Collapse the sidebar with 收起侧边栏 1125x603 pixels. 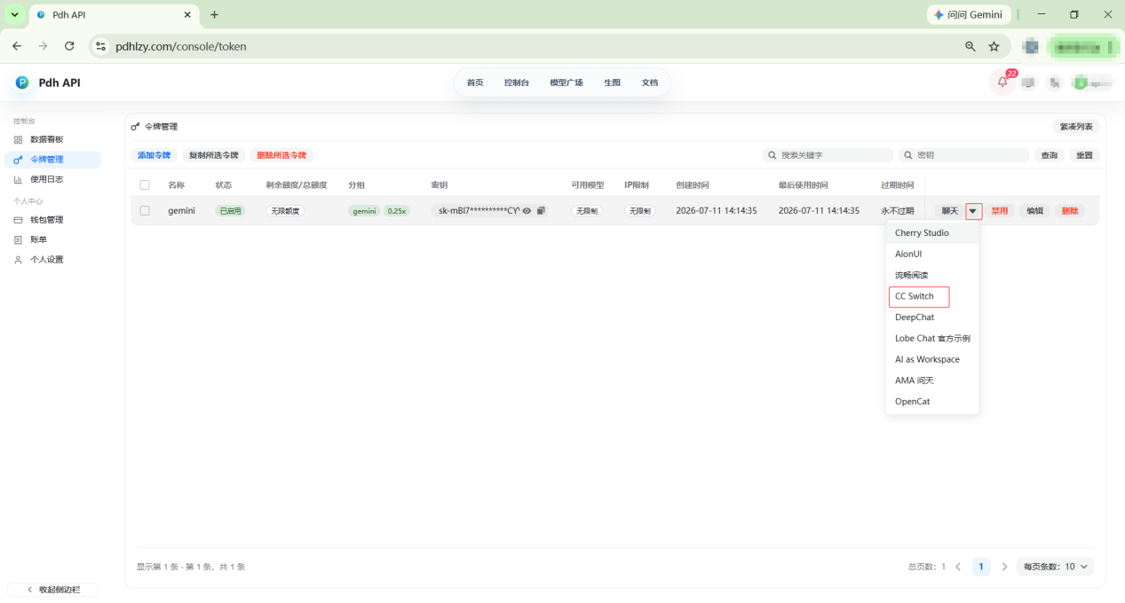click(52, 590)
